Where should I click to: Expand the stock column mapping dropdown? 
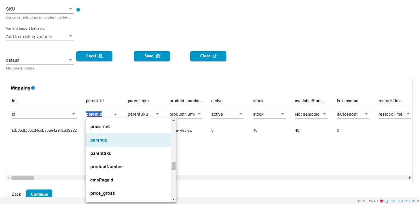click(282, 114)
